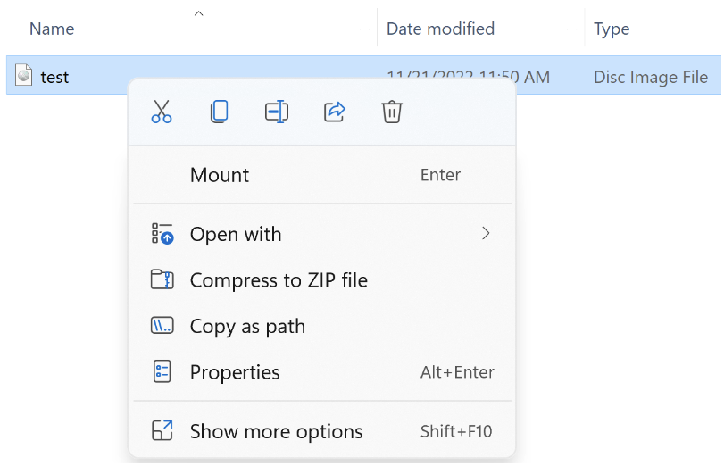Viewport: 724px width, 466px height.
Task: Click the Show more options icon
Action: 162,431
